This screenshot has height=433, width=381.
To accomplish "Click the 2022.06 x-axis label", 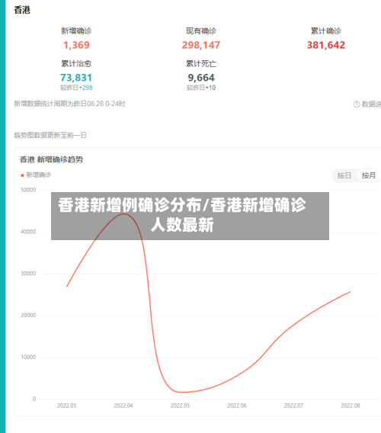I will point(237,406).
